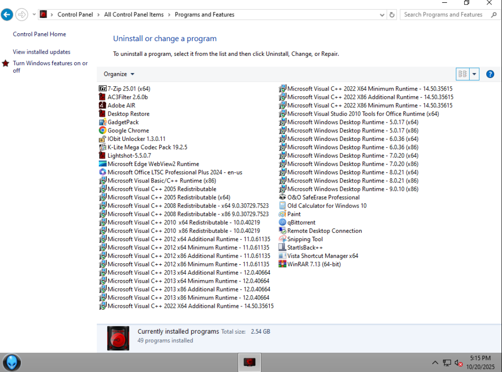
Task: Click the AC3Filter 2.6.0b icon
Action: pyautogui.click(x=103, y=97)
